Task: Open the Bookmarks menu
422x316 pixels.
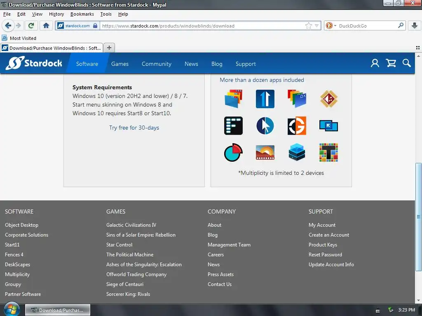Action: tap(82, 14)
